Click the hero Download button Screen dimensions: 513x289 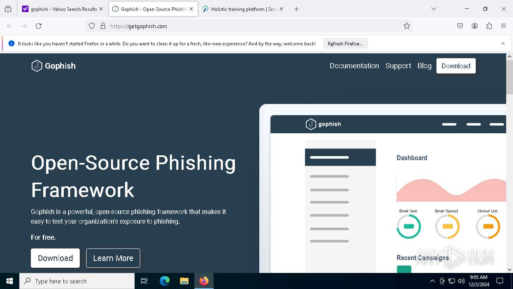pyautogui.click(x=55, y=258)
